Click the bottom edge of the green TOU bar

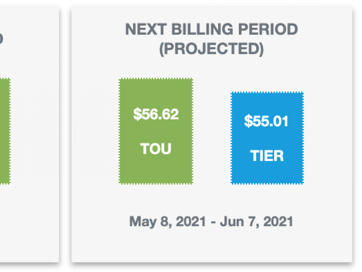156,183
